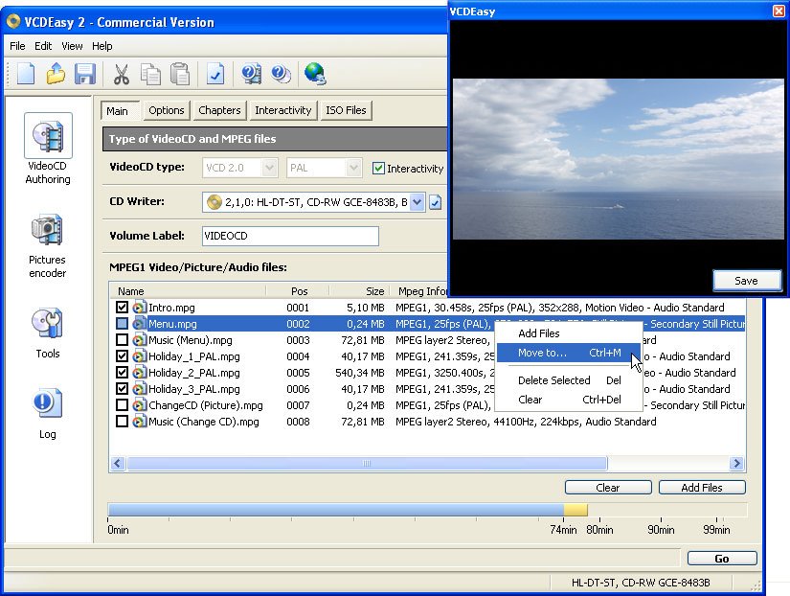Viewport: 790px width, 596px height.
Task: Click the Save button in preview window
Action: pyautogui.click(x=747, y=281)
